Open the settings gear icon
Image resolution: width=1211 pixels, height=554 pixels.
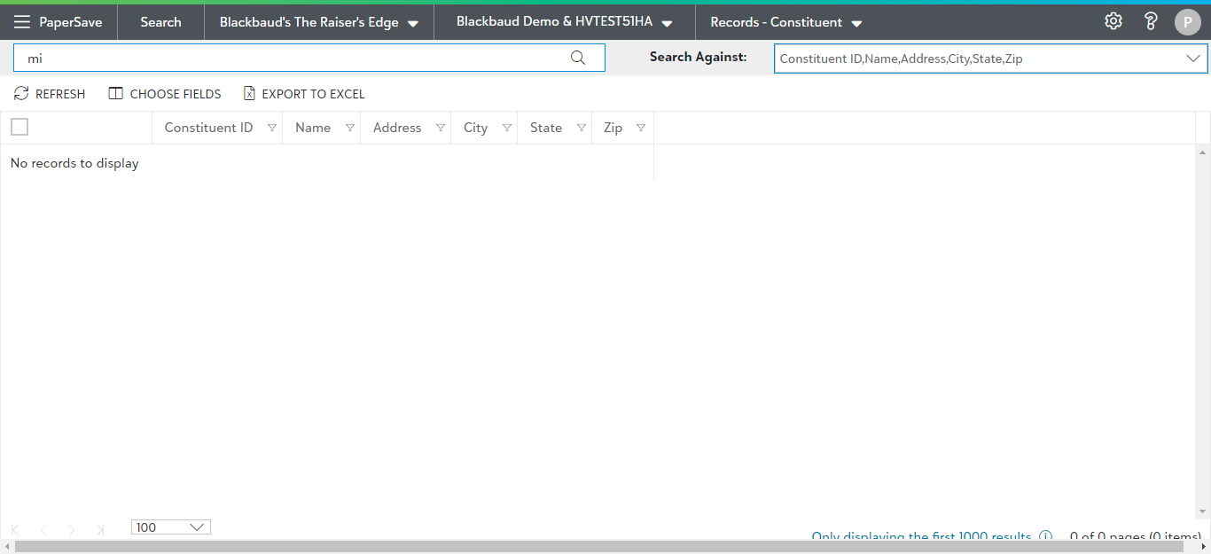(1113, 21)
